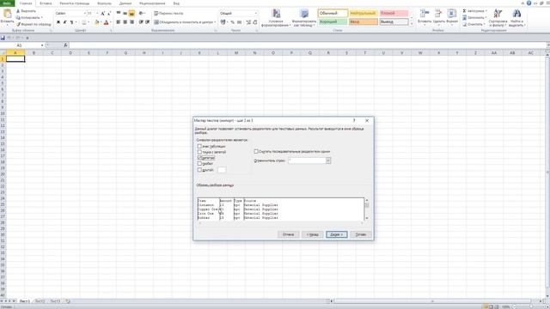550x309 pixels.
Task: Click the Increase Decimal icon
Action: pyautogui.click(x=248, y=22)
